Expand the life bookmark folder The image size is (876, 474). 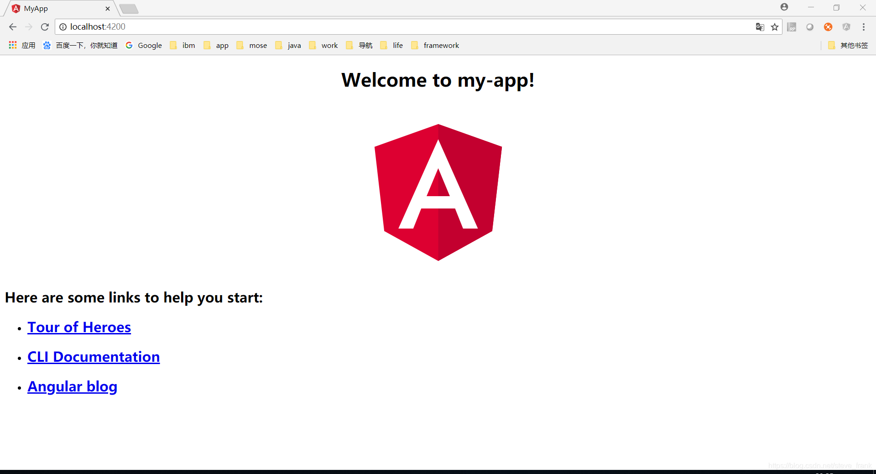392,45
